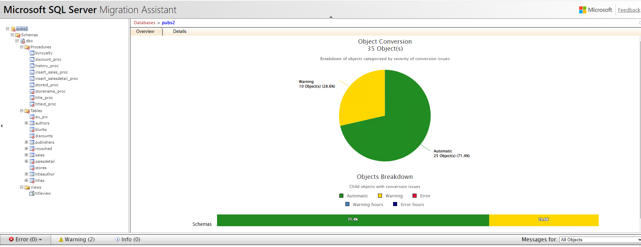Viewport: 641px width, 247px height.
Task: Click the Schemas folder icon
Action: coord(18,35)
